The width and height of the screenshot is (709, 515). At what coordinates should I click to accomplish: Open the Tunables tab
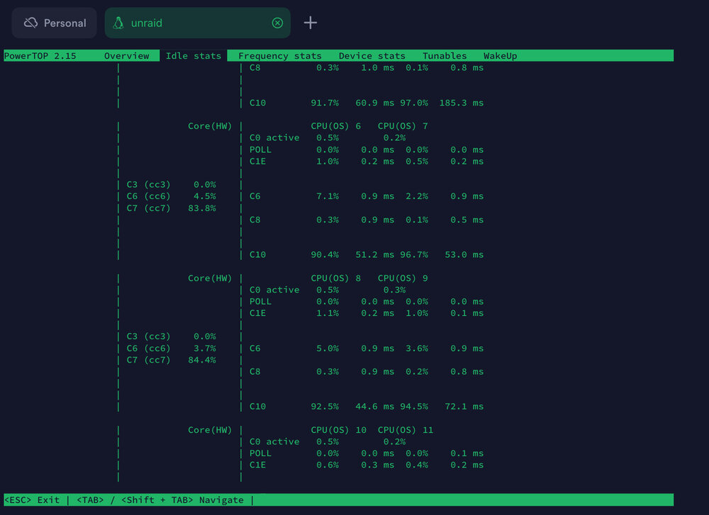[x=445, y=56]
